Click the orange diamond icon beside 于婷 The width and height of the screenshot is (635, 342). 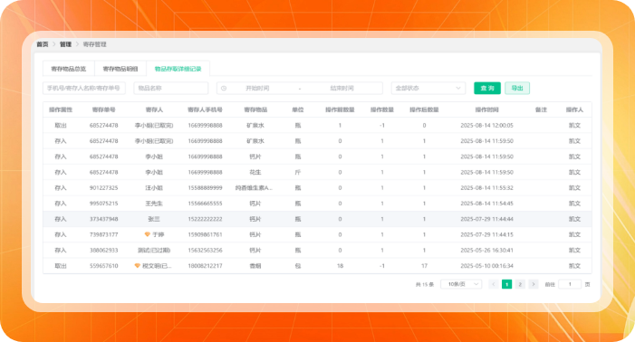tap(148, 234)
